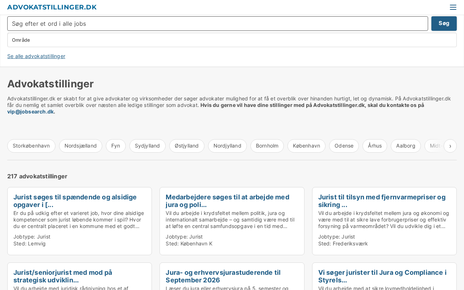Open the hamburger menu icon
The width and height of the screenshot is (464, 290).
[453, 7]
